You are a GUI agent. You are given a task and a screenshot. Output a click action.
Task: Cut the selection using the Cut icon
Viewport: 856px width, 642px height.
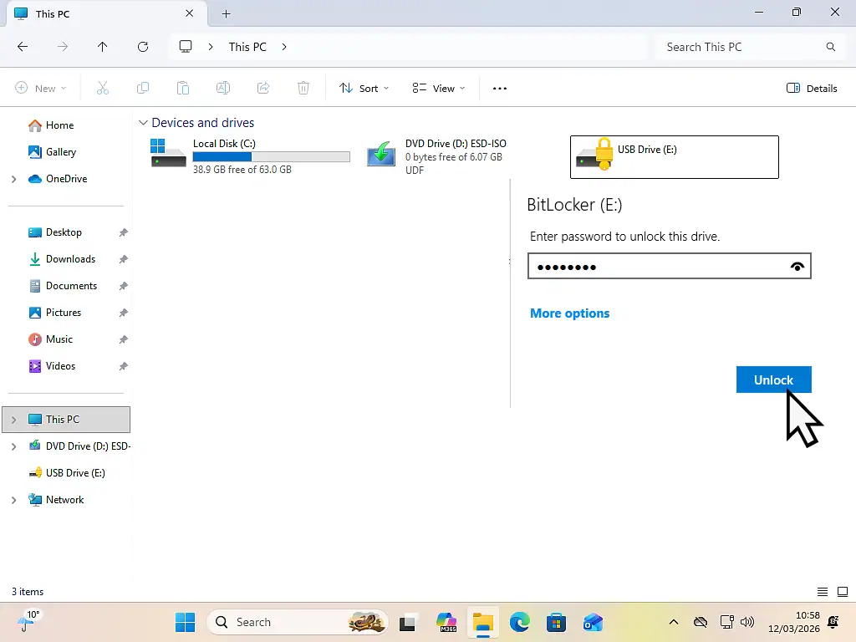103,88
